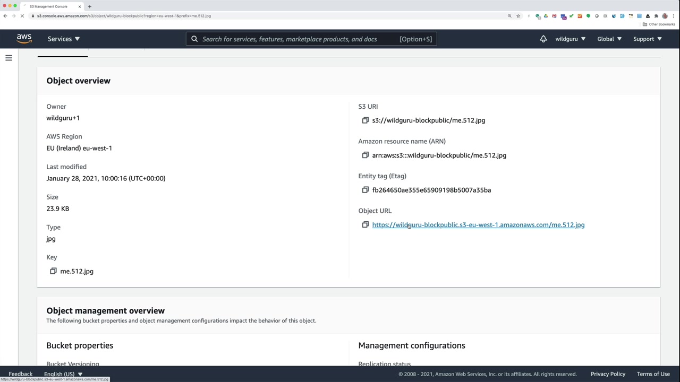Copy the object Key me.512.jpg
This screenshot has width=680, height=382.
tap(53, 271)
